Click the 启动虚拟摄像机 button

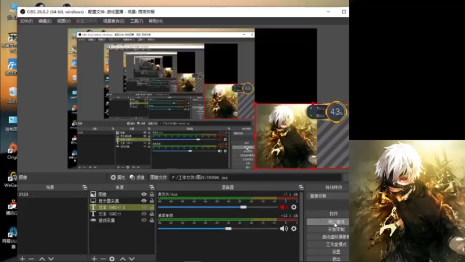328,237
